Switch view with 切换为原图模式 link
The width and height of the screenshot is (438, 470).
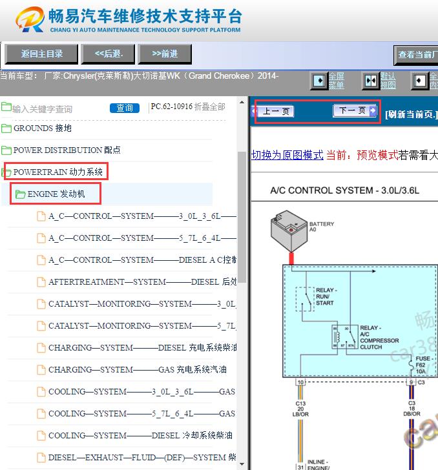[x=287, y=155]
